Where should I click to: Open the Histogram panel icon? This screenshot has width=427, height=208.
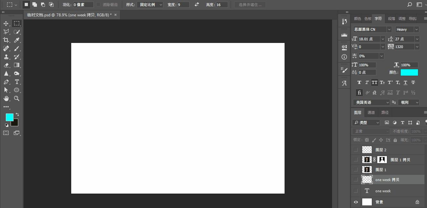point(344,35)
